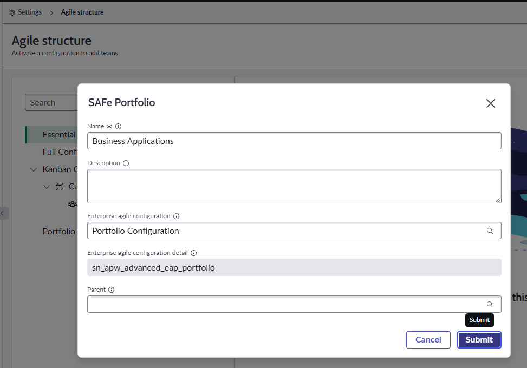Select Agile structure breadcrumb item
This screenshot has width=527, height=368.
tap(82, 12)
